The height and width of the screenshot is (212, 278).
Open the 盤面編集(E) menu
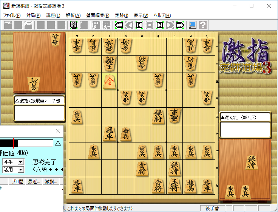click(x=98, y=15)
